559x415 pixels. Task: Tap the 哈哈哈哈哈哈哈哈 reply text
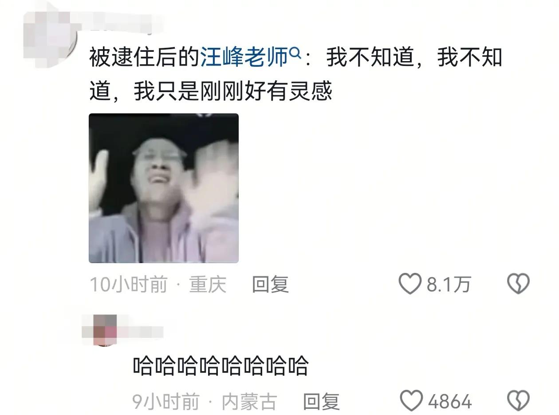click(x=221, y=366)
